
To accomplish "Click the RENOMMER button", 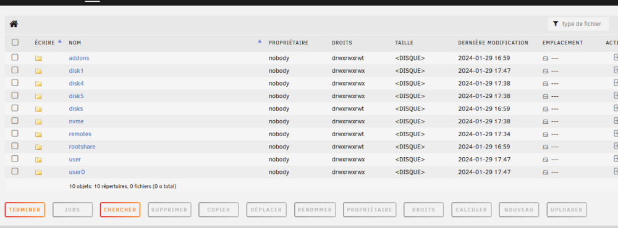I will point(315,210).
